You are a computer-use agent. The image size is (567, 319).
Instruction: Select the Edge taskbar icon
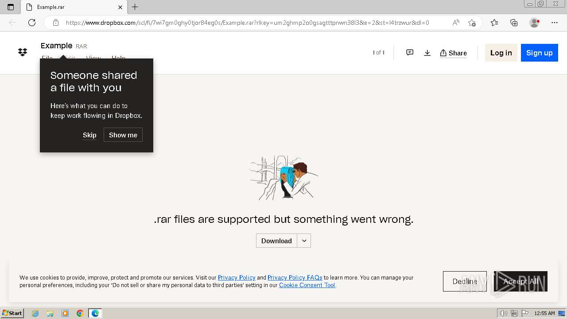coord(95,313)
